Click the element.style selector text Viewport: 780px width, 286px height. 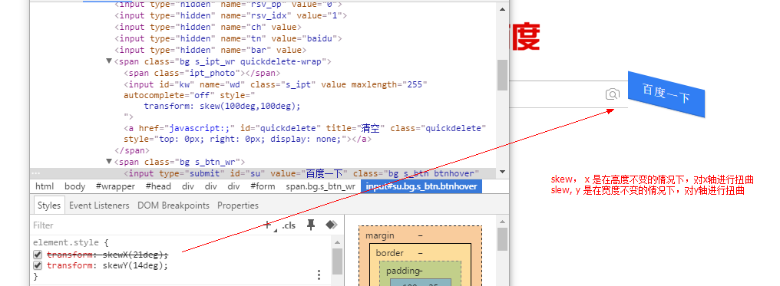(67, 242)
